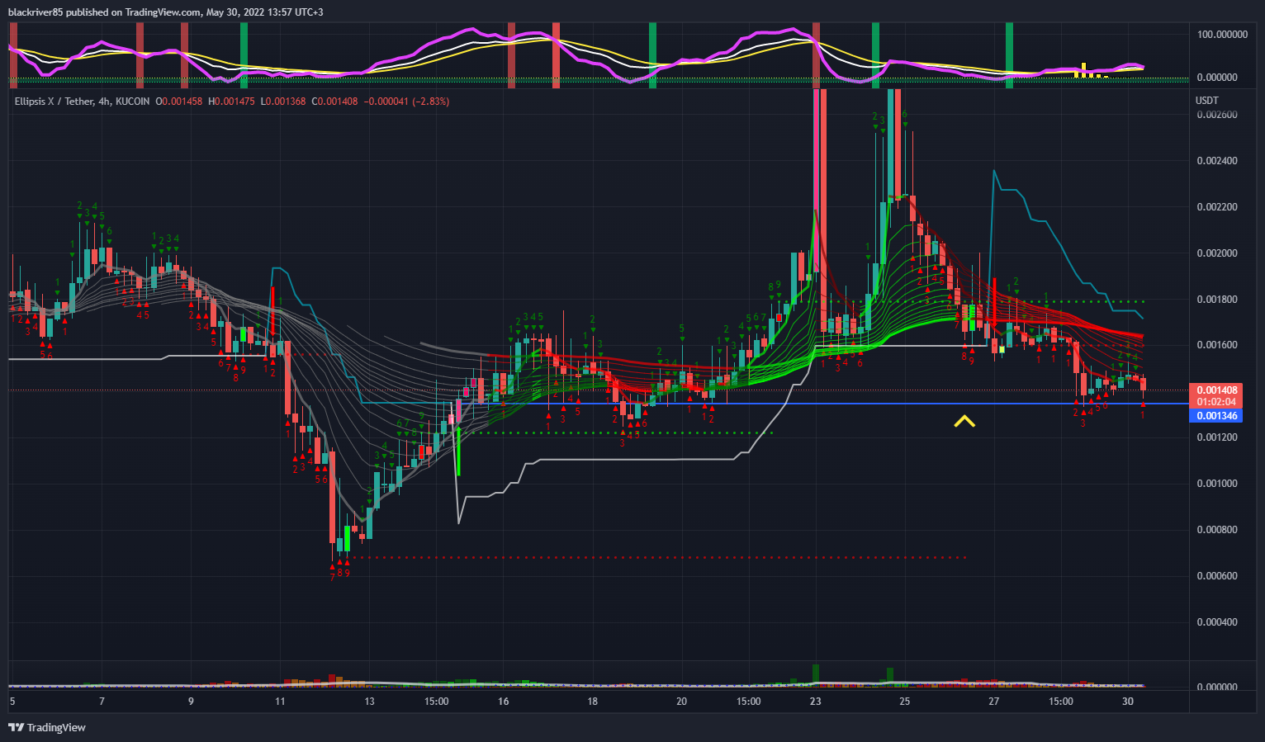1265x742 pixels.
Task: Click the 0.000600 price axis label
Action: [1217, 576]
